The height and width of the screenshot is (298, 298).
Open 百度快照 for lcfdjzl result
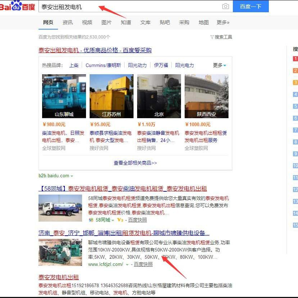click(x=143, y=264)
